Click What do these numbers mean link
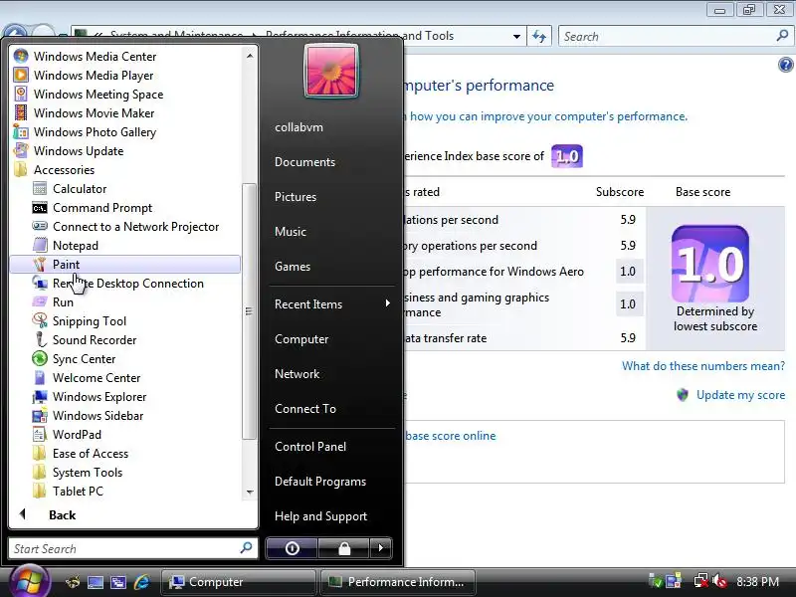This screenshot has height=597, width=796. (x=703, y=366)
